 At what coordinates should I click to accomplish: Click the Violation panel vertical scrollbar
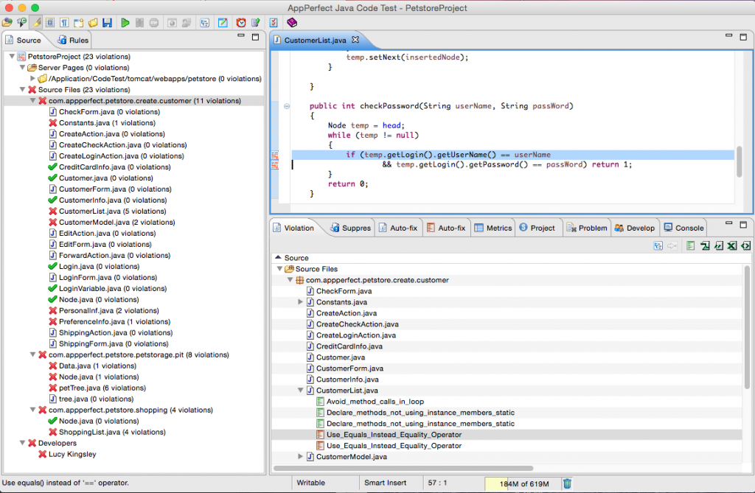(748, 327)
